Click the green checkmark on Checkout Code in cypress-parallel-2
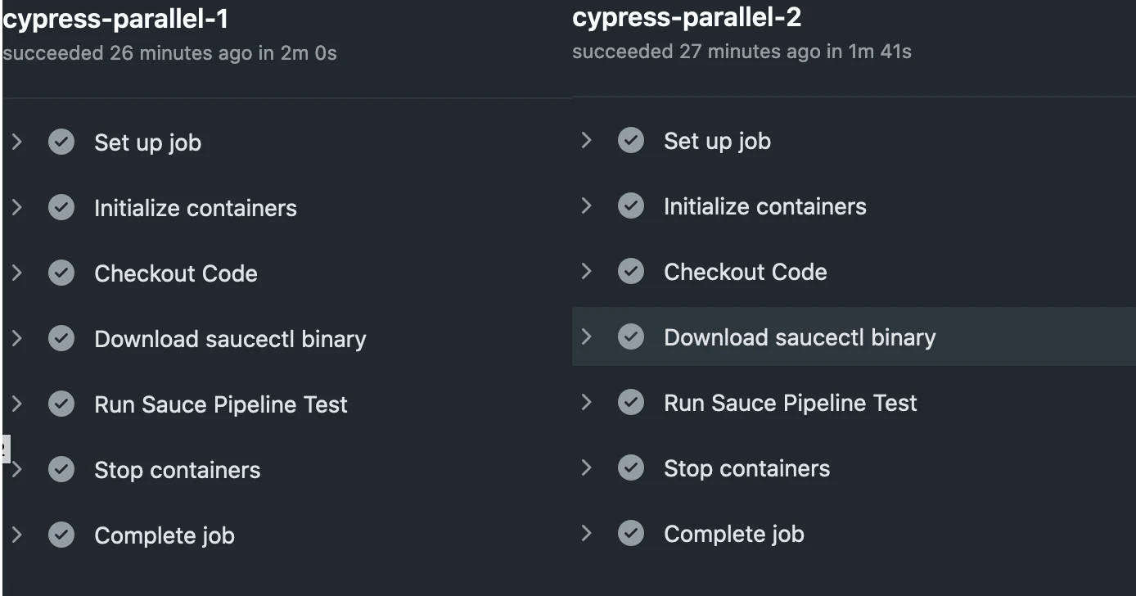1136x596 pixels. click(631, 271)
